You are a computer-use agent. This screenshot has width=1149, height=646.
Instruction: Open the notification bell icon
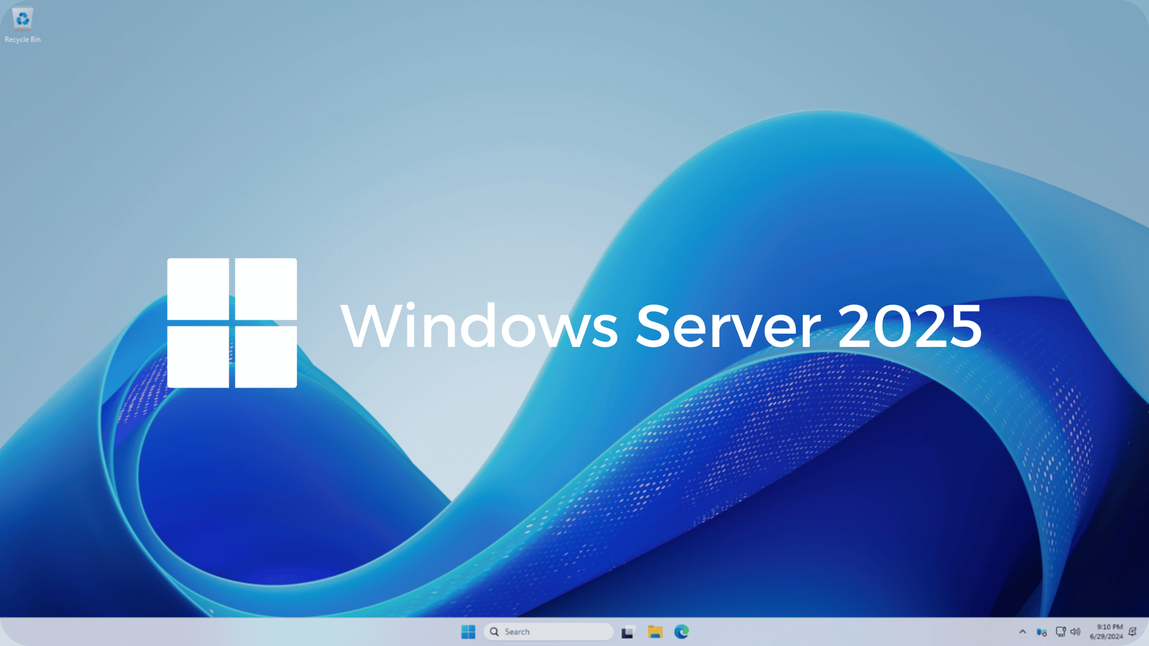(1132, 632)
